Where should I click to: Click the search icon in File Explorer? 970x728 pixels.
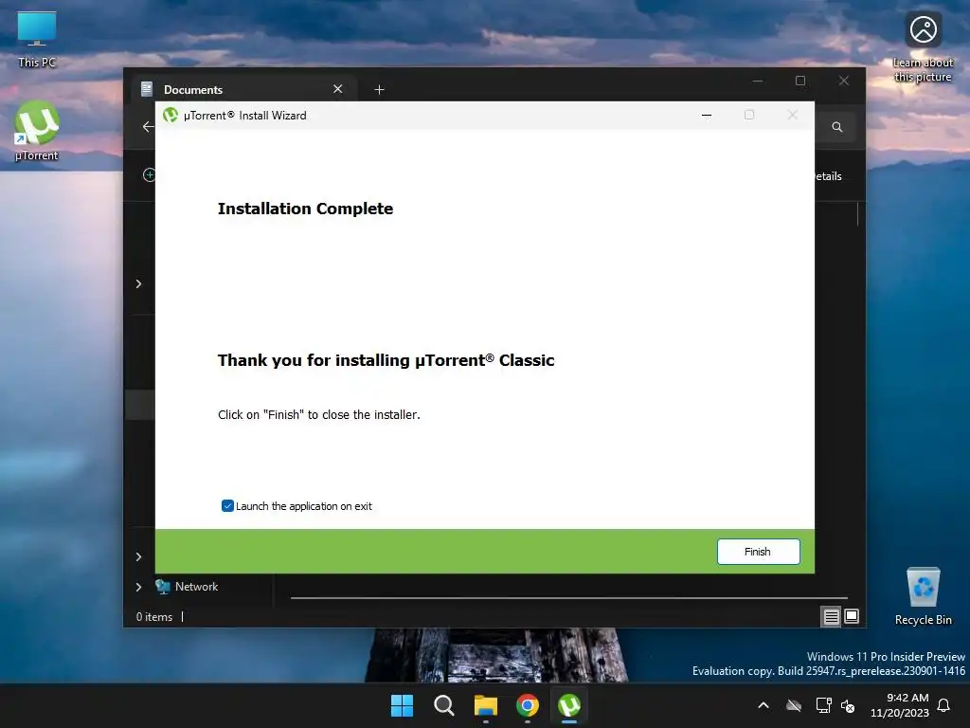pos(837,127)
